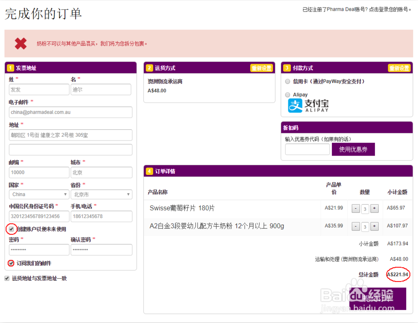
Task: Increase quantity of A2 milk powder
Action: pos(374,226)
